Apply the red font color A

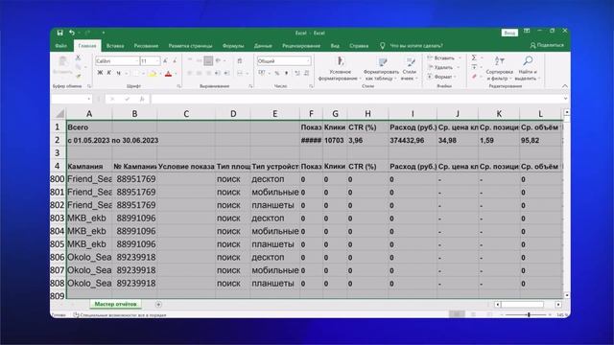tap(169, 74)
